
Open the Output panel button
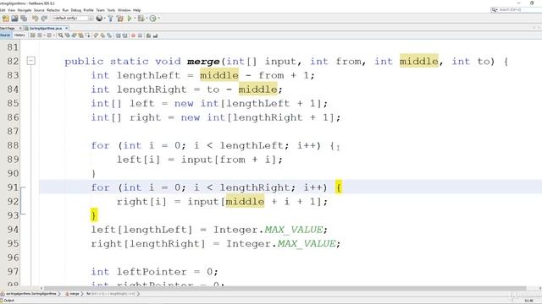pos(8,301)
